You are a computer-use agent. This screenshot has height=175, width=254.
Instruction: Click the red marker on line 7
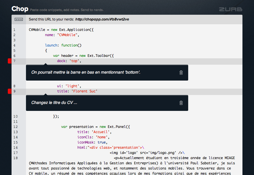[10, 61]
